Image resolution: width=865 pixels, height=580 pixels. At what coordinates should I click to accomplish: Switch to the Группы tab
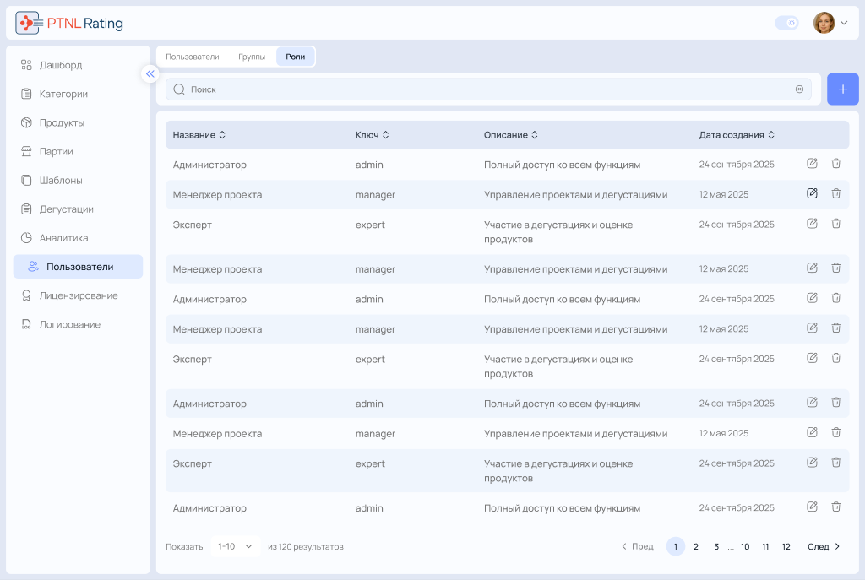click(252, 57)
